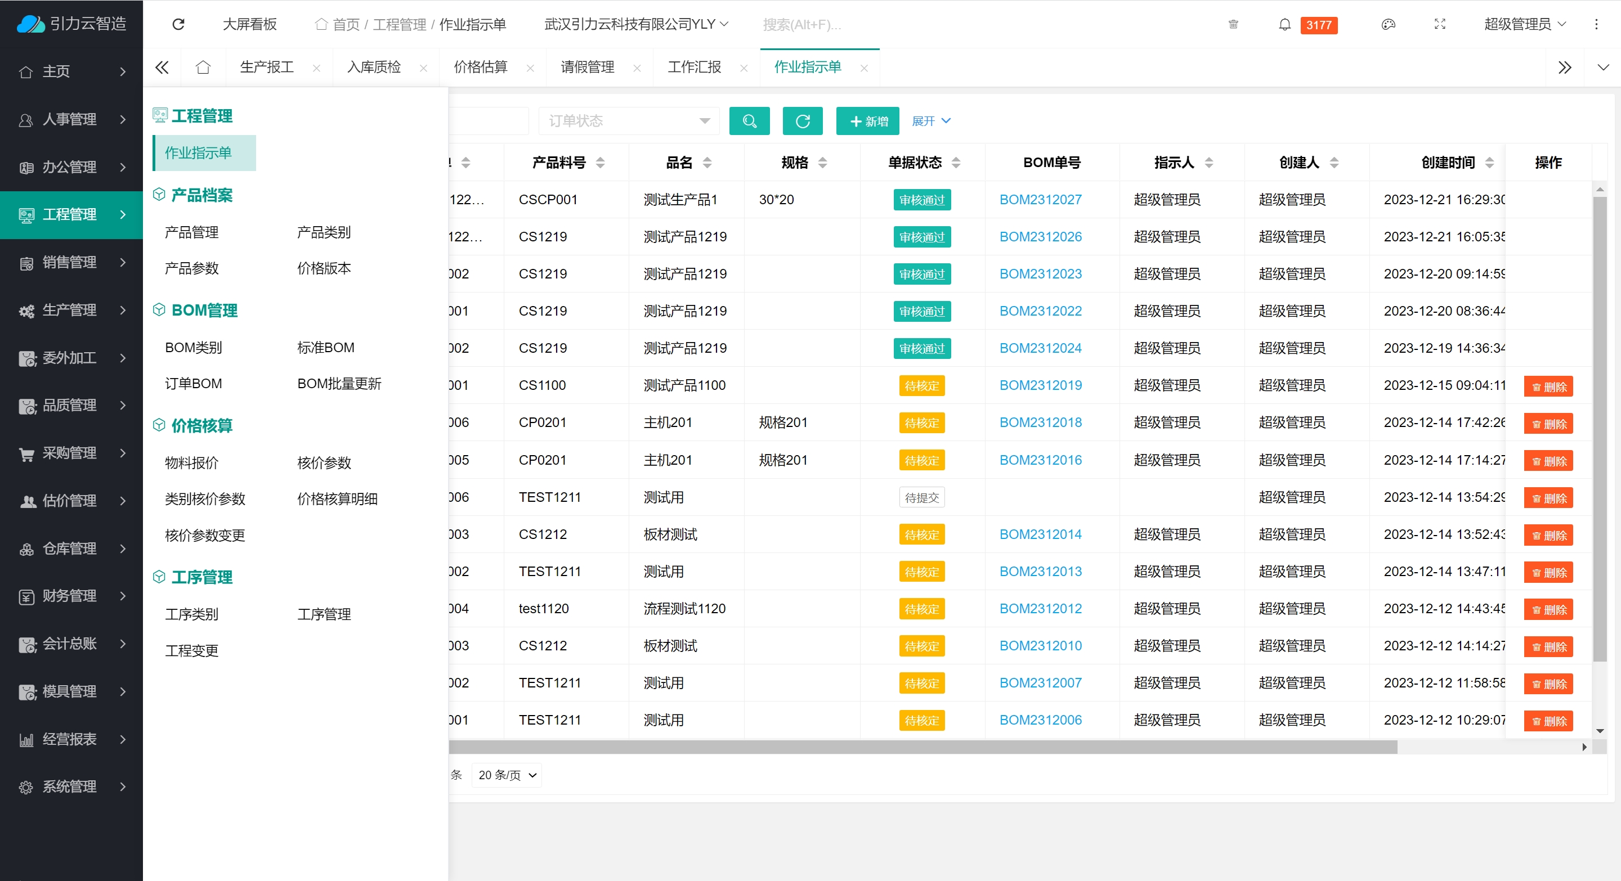
Task: Click the green search magnifier button
Action: (749, 121)
